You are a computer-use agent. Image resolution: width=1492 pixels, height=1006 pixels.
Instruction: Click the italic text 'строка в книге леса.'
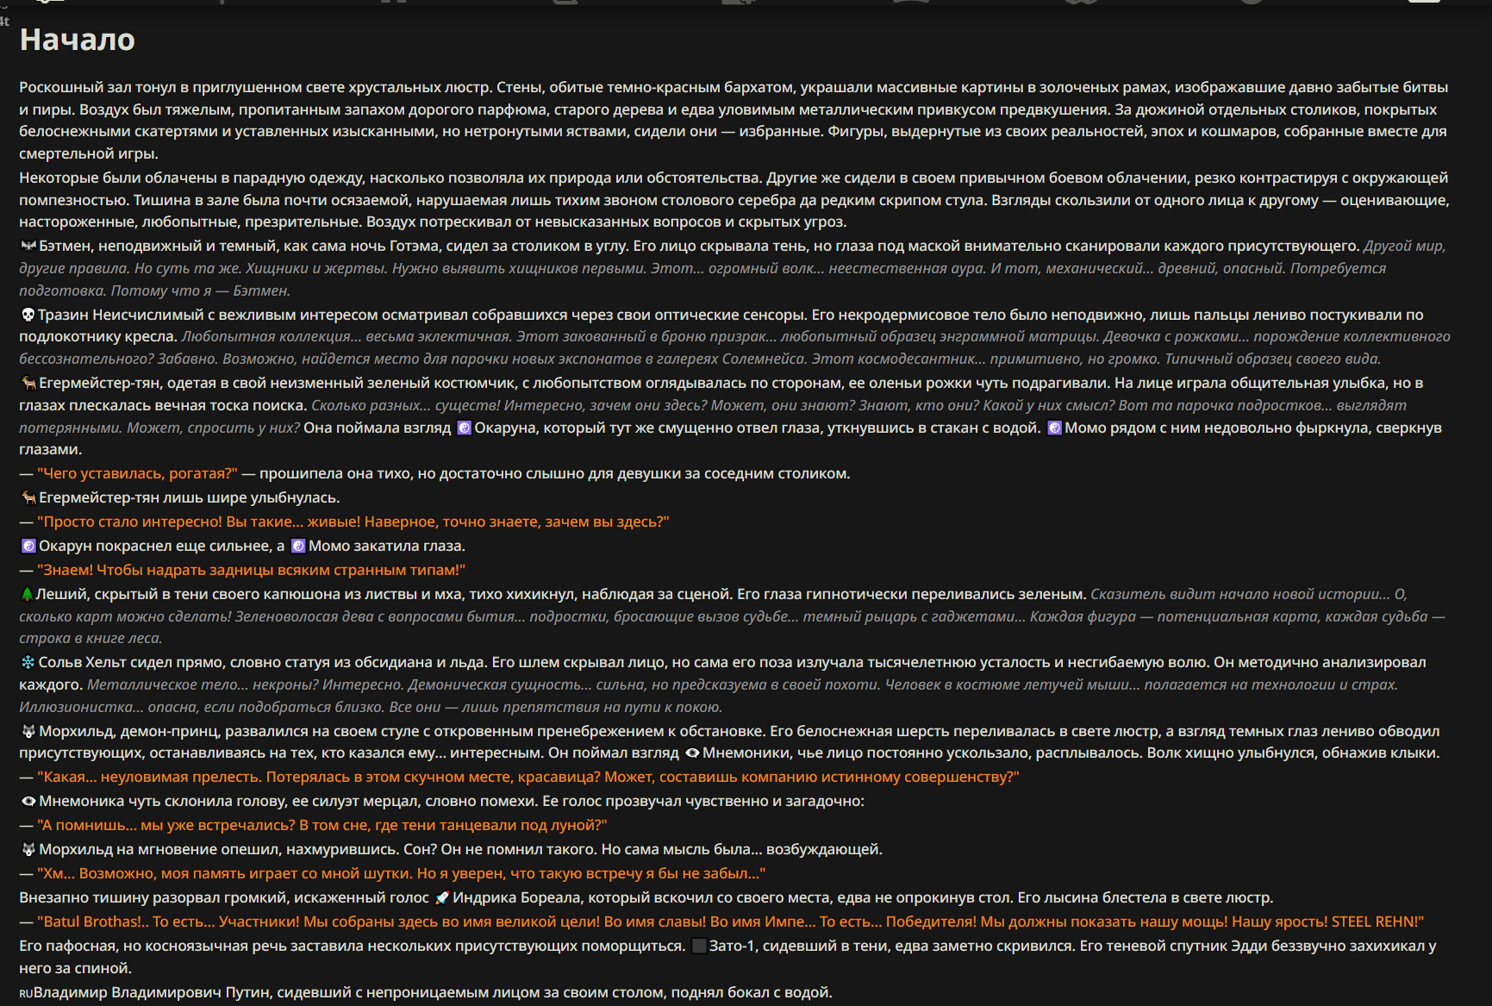tap(91, 638)
